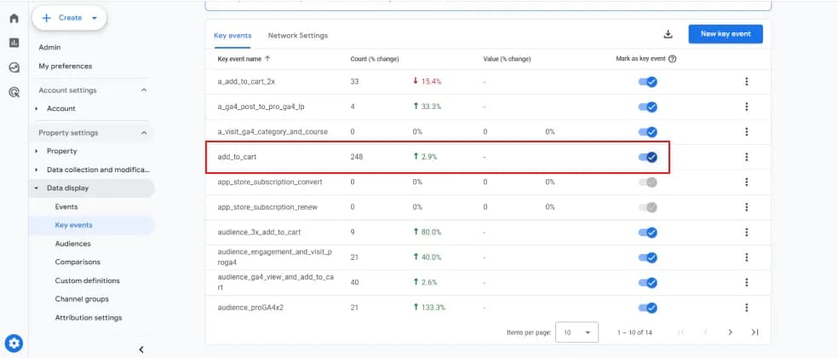Go to next page of key events
The height and width of the screenshot is (358, 838).
click(730, 332)
